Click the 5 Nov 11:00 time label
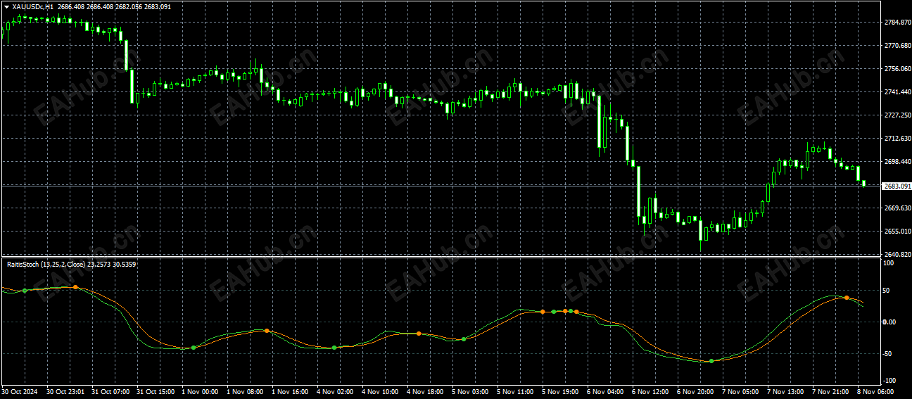This screenshot has height=399, width=912. click(515, 391)
